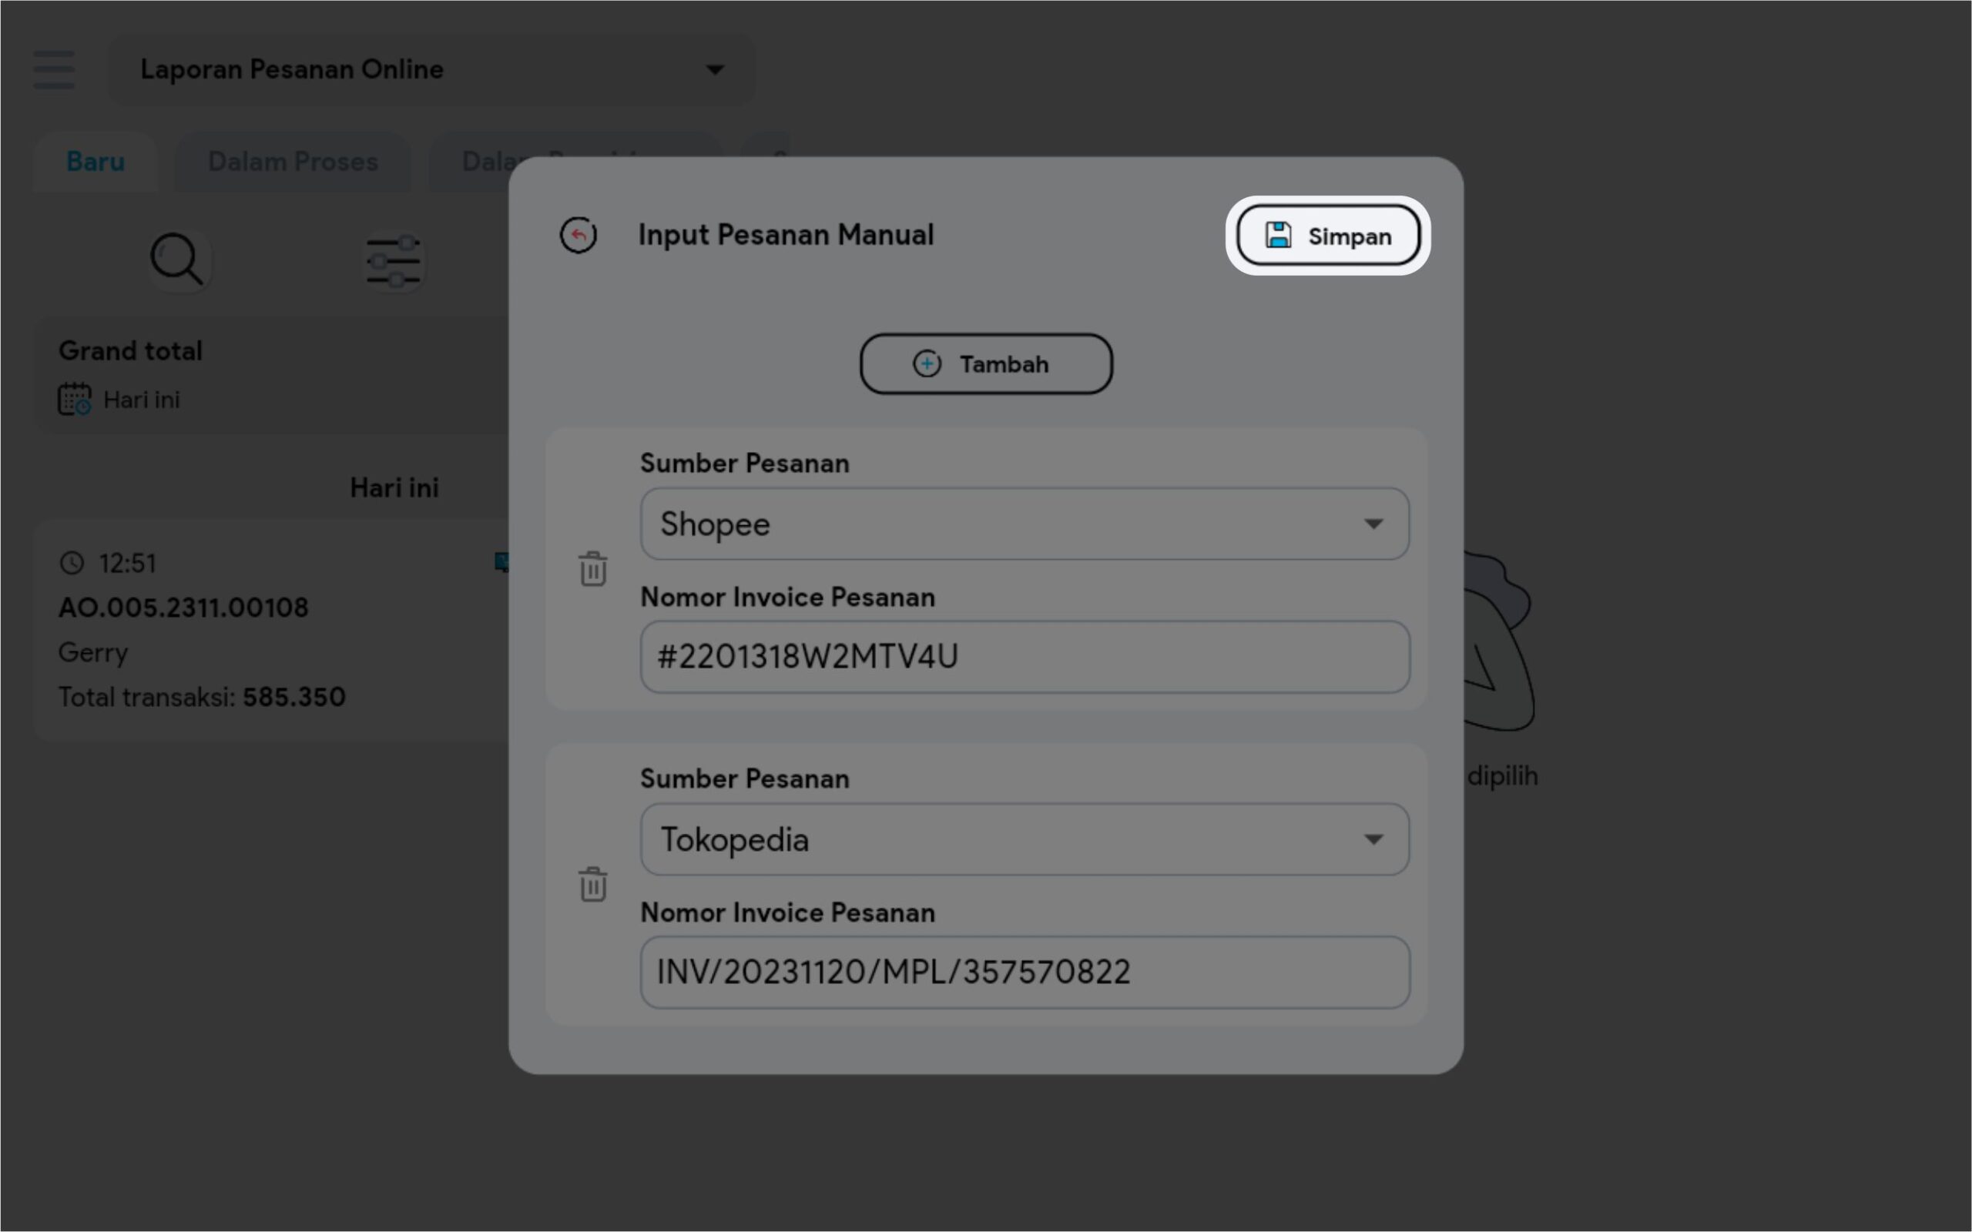Switch to the Baru tab
1972x1232 pixels.
(x=96, y=162)
